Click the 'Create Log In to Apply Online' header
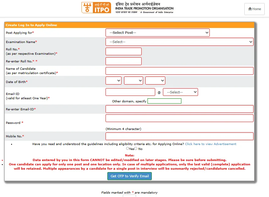Viewport: 269px width, 197px height. pos(31,25)
